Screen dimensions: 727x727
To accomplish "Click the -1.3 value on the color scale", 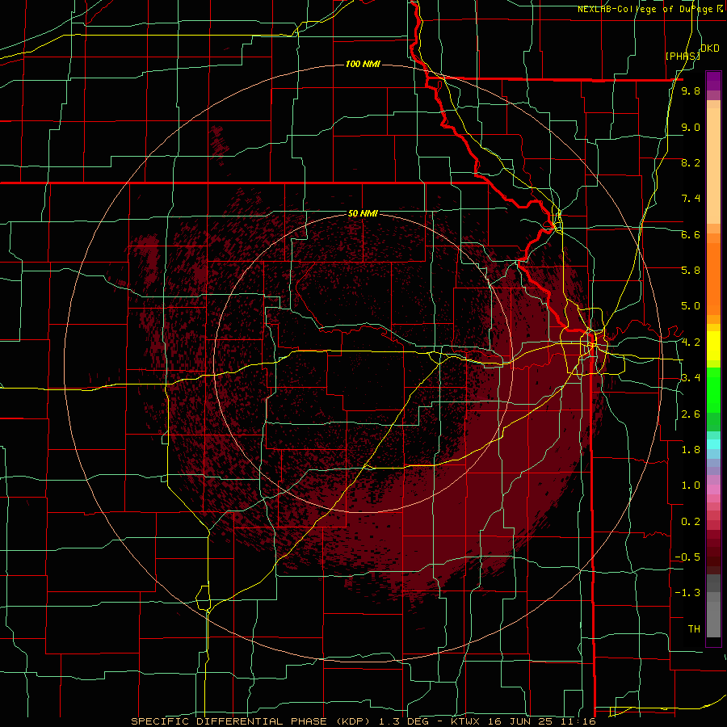I will pos(687,593).
